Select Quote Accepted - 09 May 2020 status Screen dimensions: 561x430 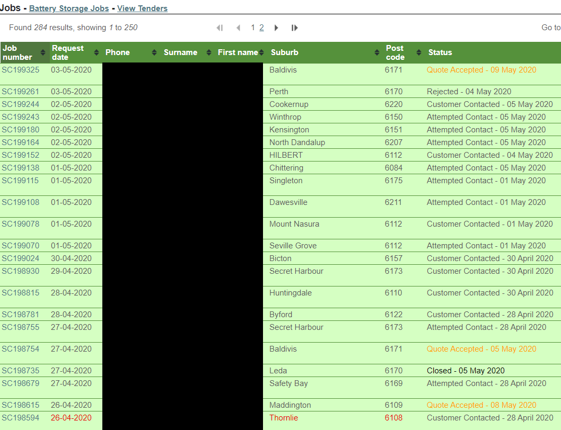pyautogui.click(x=481, y=70)
